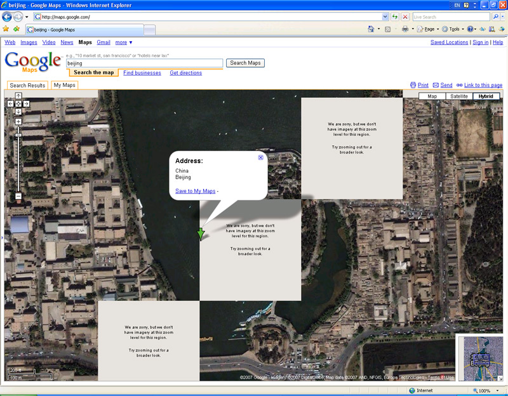Open the address bar URL dropdown

[385, 17]
